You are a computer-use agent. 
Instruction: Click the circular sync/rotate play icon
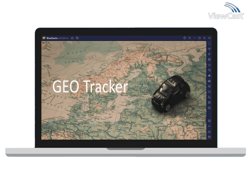click(209, 70)
